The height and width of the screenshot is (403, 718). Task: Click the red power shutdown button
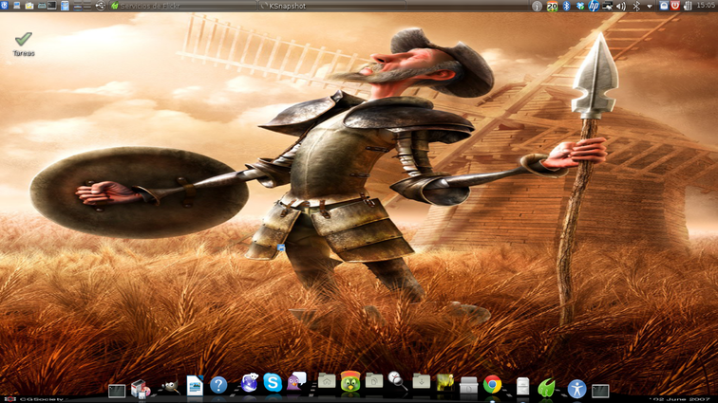675,6
